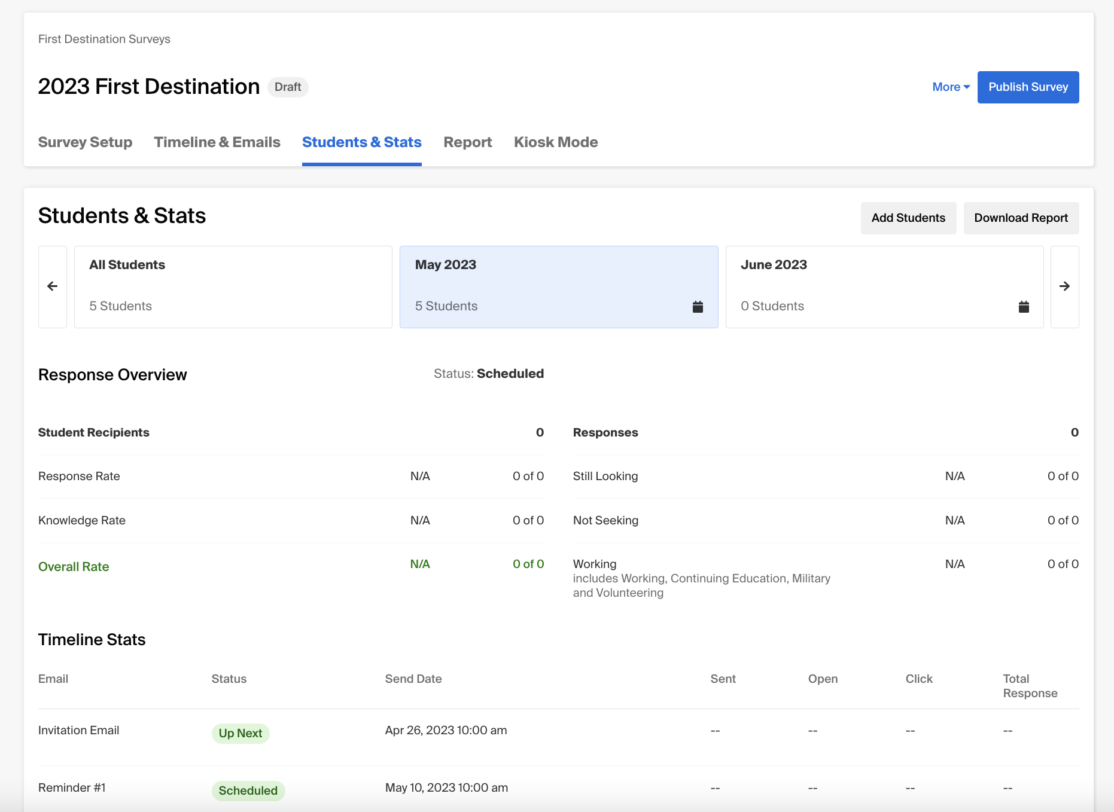Click the Open column header
Image resolution: width=1114 pixels, height=812 pixels.
823,679
